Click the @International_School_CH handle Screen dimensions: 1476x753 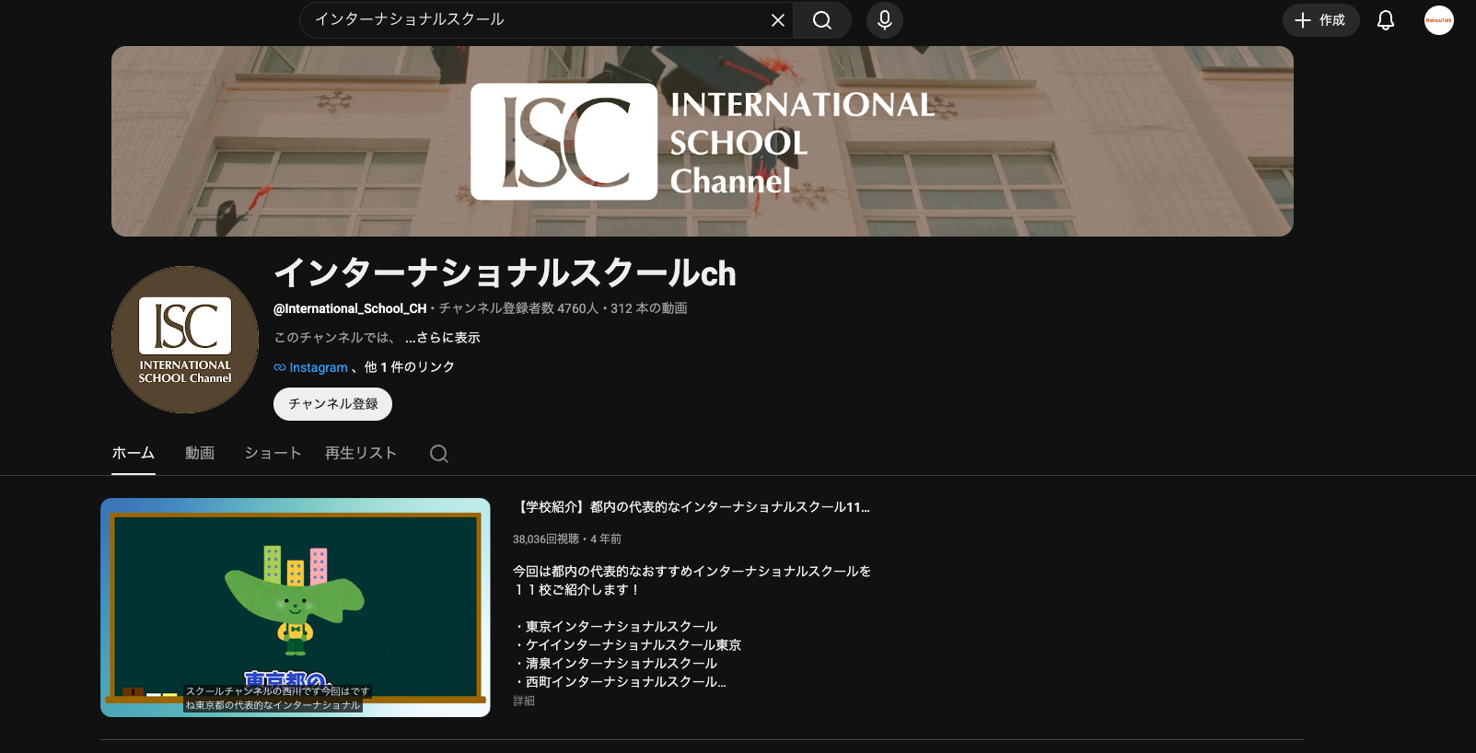[x=350, y=308]
